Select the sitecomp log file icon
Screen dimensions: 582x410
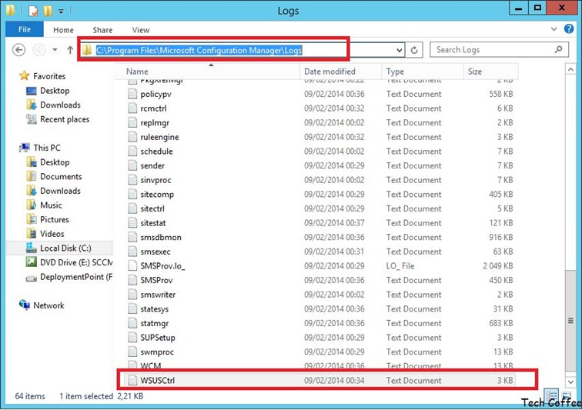click(132, 194)
